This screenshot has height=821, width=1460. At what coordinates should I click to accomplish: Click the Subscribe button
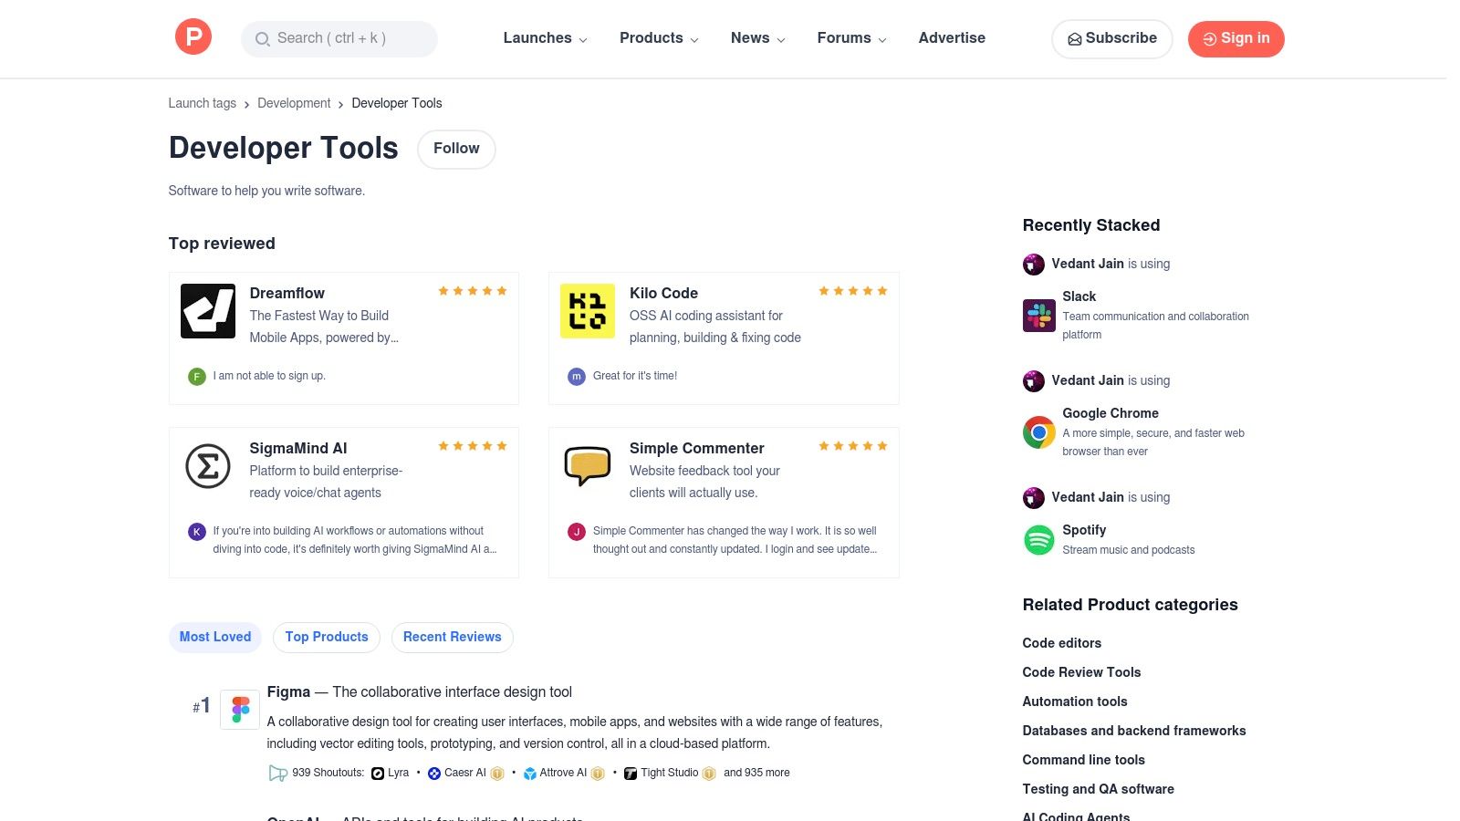[x=1111, y=38]
